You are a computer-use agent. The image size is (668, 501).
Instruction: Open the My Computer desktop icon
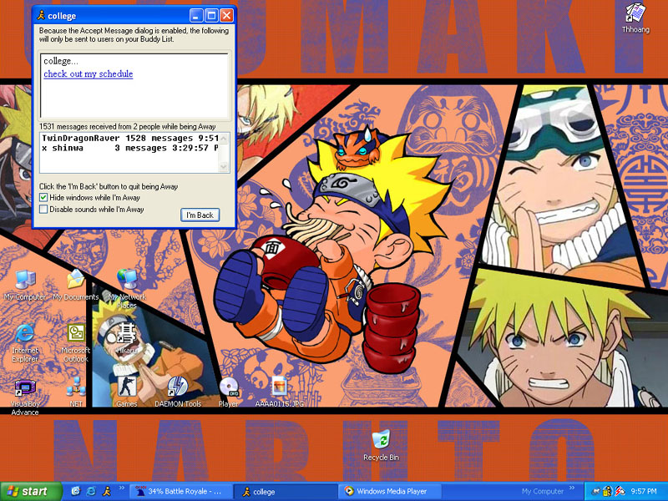point(25,286)
